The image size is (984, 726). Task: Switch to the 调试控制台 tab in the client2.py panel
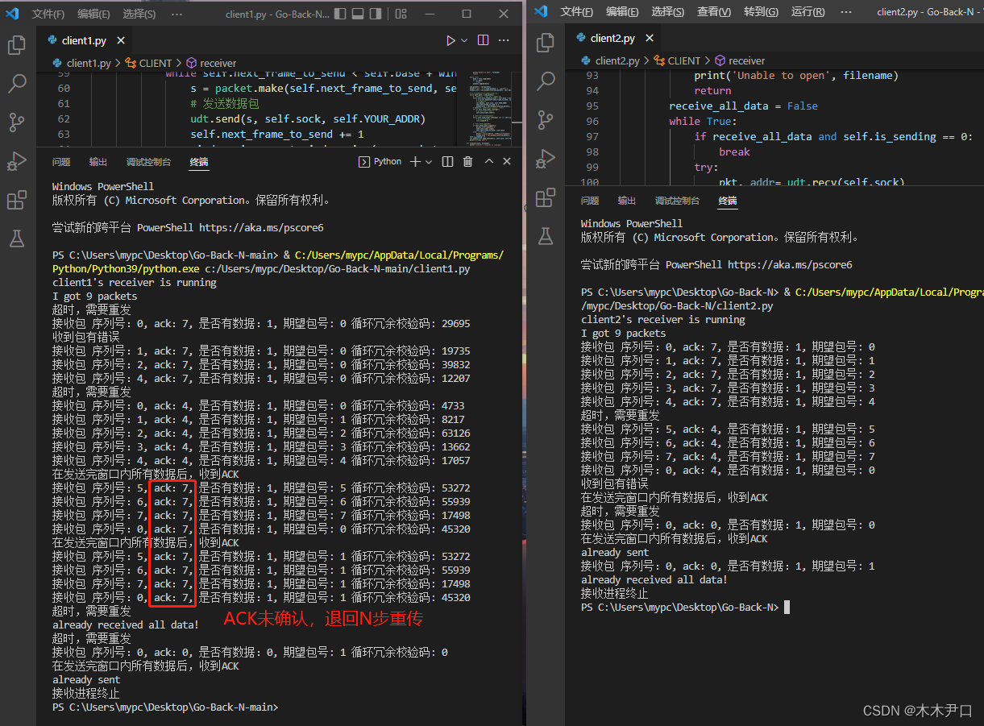tap(677, 201)
